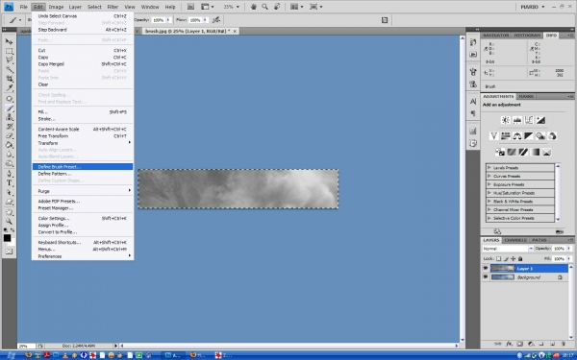Viewport: 577px width, 360px height.
Task: Hide Layer 1 visibility eye
Action: click(x=486, y=268)
